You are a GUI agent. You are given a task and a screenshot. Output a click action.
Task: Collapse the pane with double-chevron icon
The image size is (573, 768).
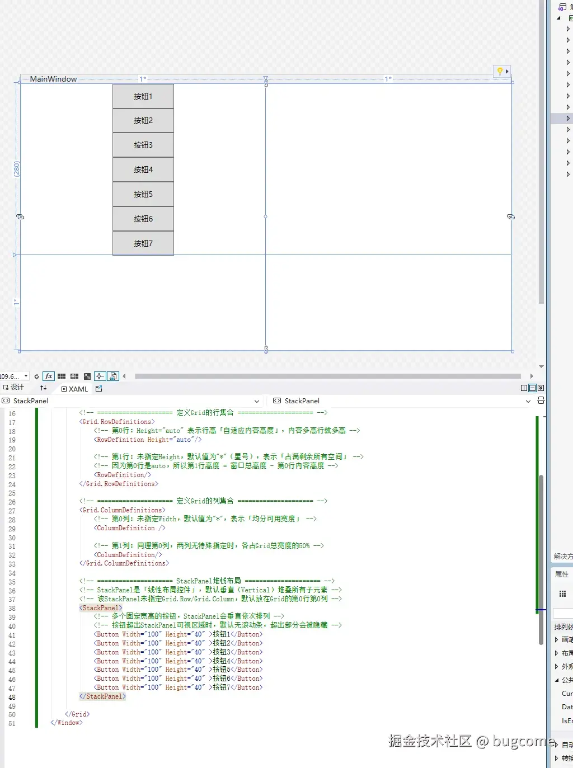pos(541,388)
